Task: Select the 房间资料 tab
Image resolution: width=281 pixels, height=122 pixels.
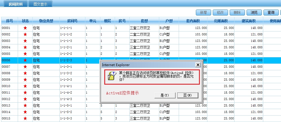Action: pos(16,4)
